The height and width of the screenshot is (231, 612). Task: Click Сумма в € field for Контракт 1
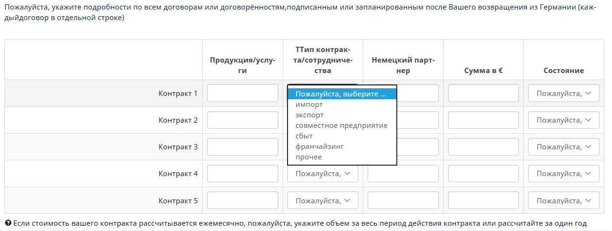click(483, 94)
